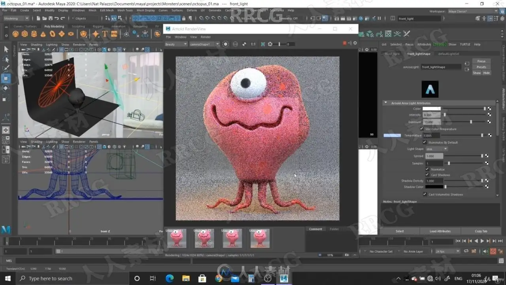Click the 1:1 real size zoom icon
The height and width of the screenshot is (285, 506).
click(x=253, y=44)
